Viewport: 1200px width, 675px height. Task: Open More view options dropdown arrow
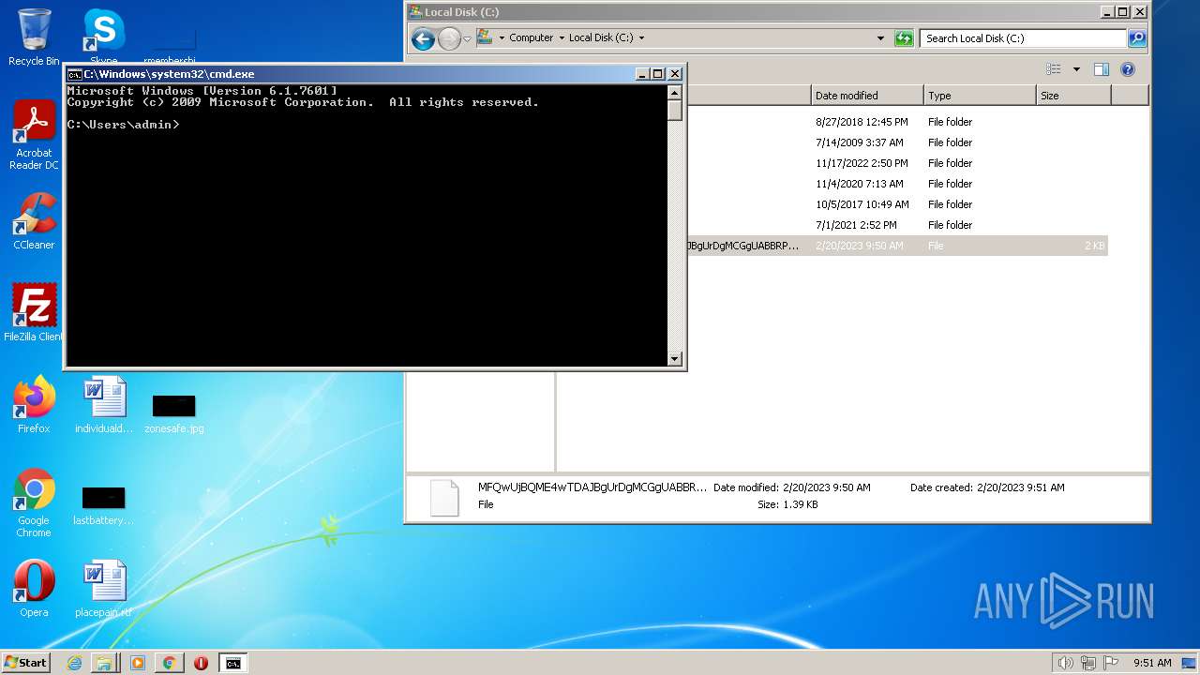[x=1076, y=69]
